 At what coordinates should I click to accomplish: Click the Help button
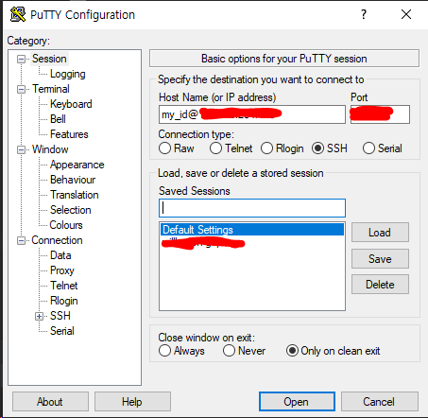132,402
